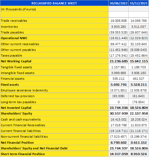Click the Net Financial Position value 6.793.602

(x=118, y=142)
